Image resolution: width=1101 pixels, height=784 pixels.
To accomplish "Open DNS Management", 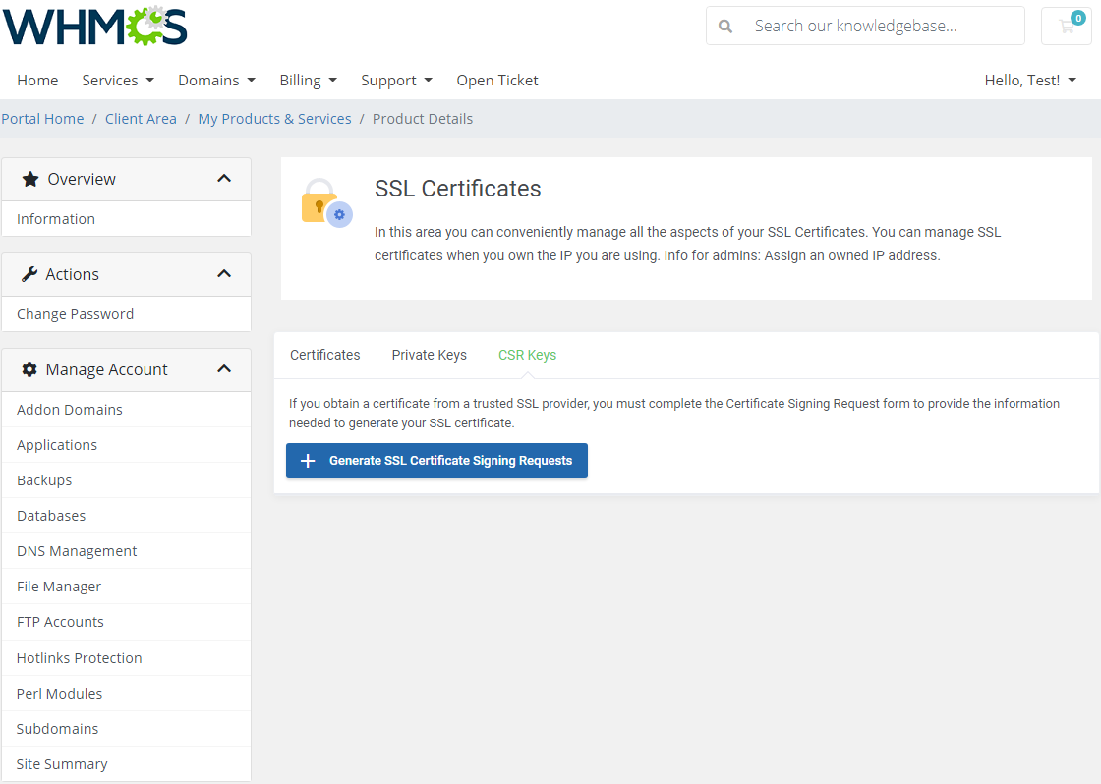I will click(x=127, y=551).
